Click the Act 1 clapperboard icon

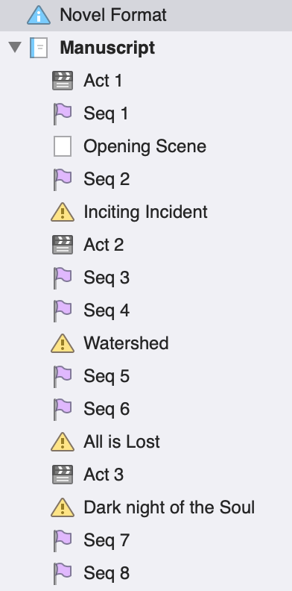click(63, 81)
